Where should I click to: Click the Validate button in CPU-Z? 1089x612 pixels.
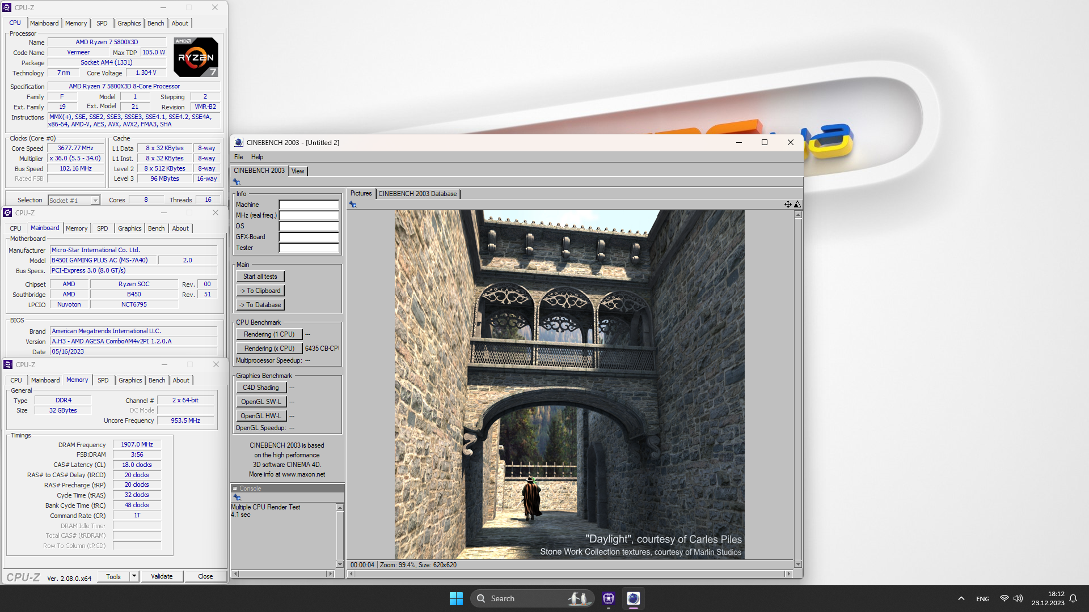tap(162, 576)
